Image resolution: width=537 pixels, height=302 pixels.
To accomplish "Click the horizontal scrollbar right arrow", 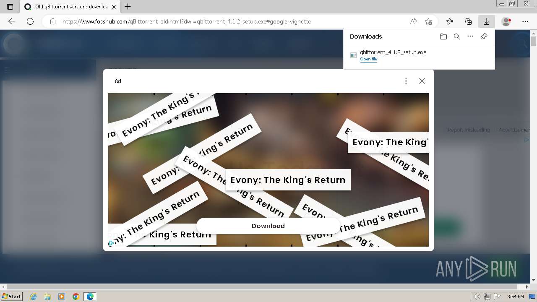I will pyautogui.click(x=527, y=287).
